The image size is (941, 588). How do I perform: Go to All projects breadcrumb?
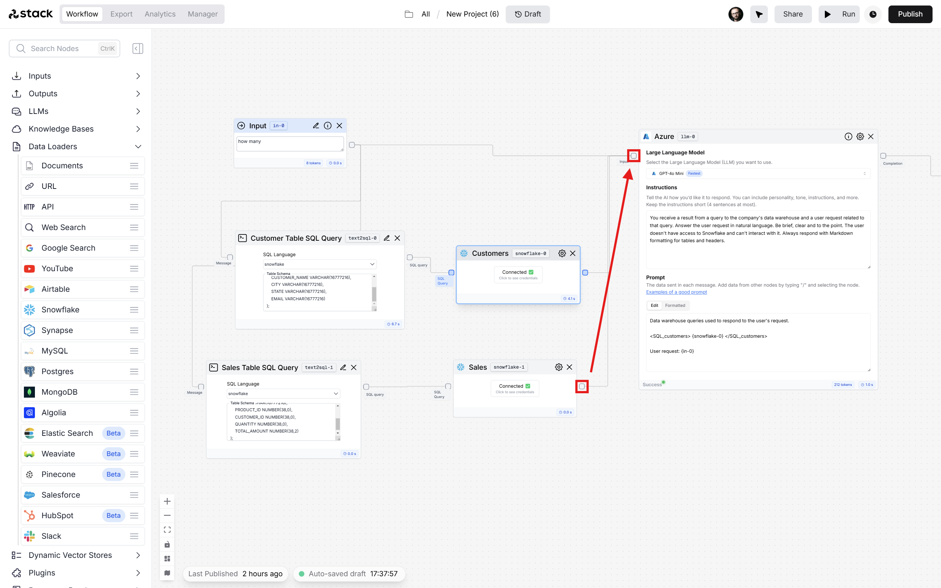426,14
